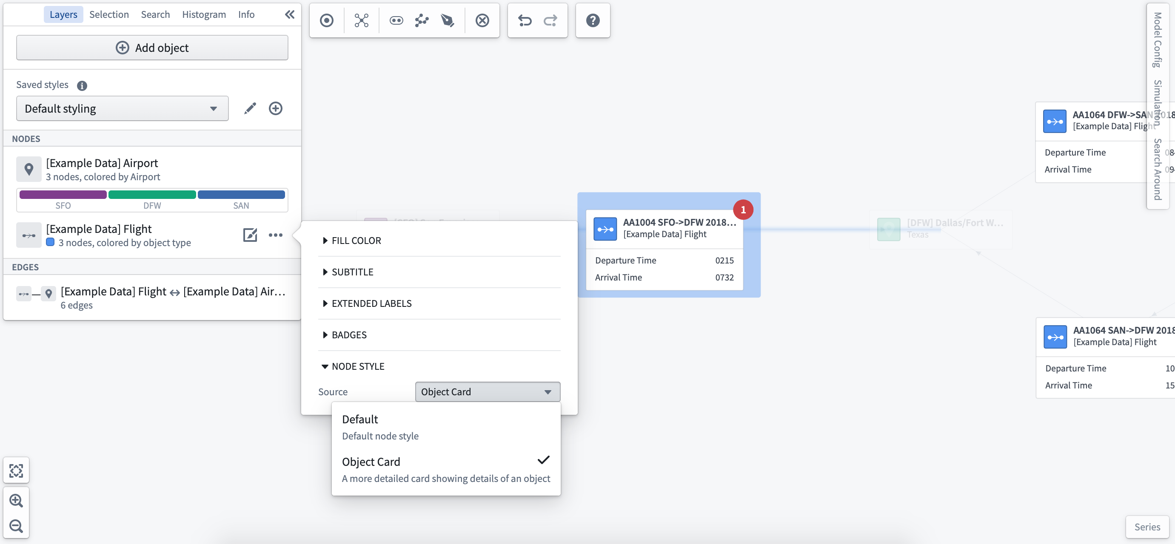Expand the BADGES section

[345, 335]
